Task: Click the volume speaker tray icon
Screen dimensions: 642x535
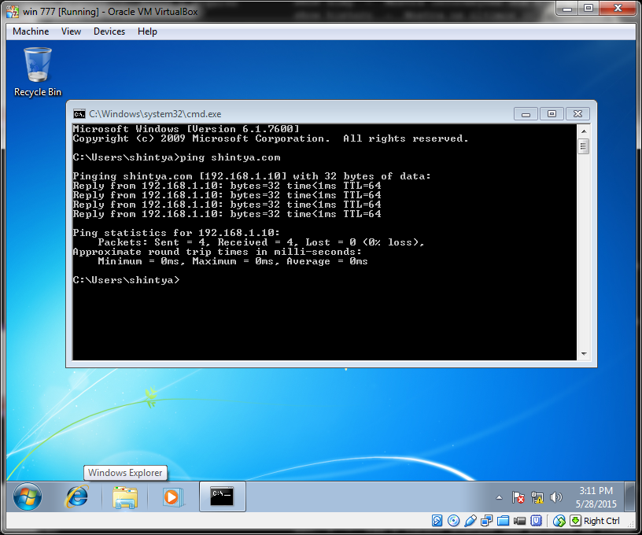Action: click(x=555, y=498)
